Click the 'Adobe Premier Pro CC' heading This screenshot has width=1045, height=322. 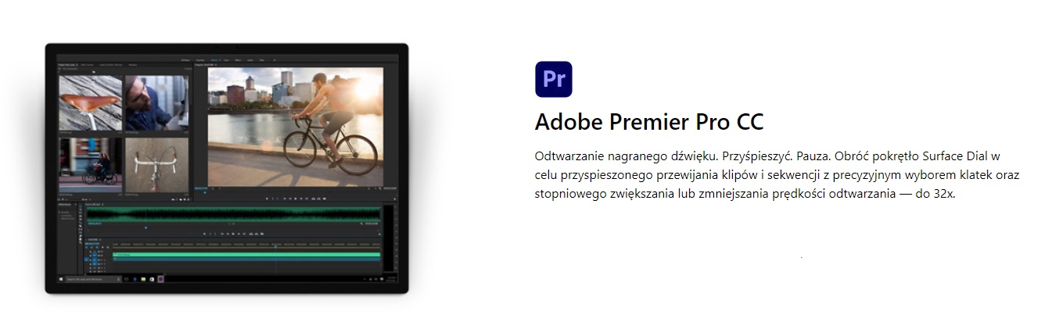pos(649,123)
